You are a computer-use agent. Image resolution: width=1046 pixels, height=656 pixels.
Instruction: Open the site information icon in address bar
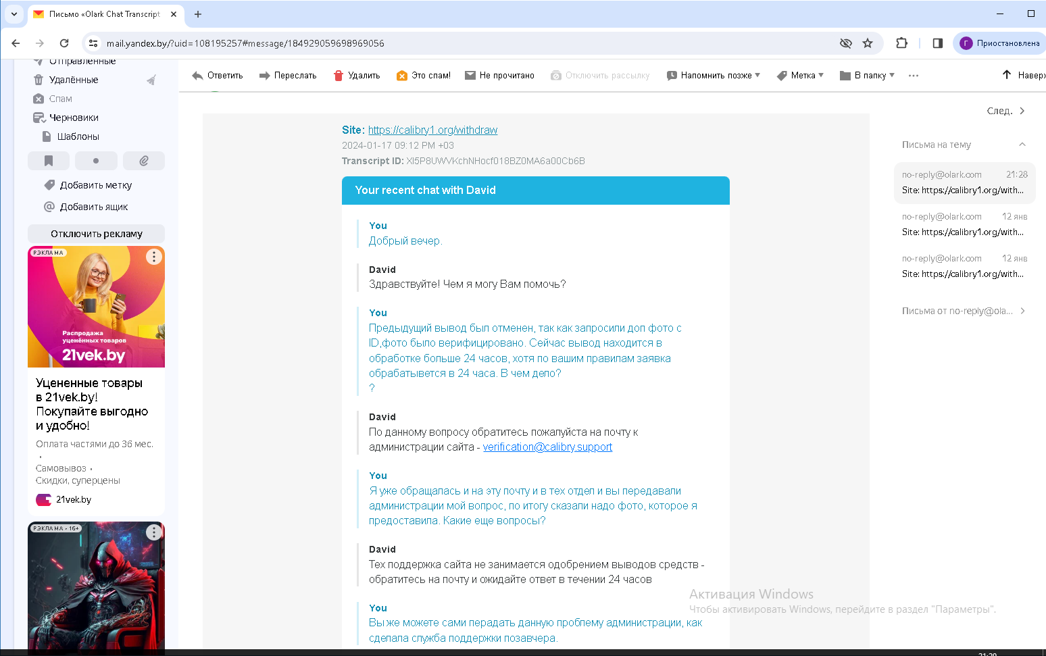point(93,43)
